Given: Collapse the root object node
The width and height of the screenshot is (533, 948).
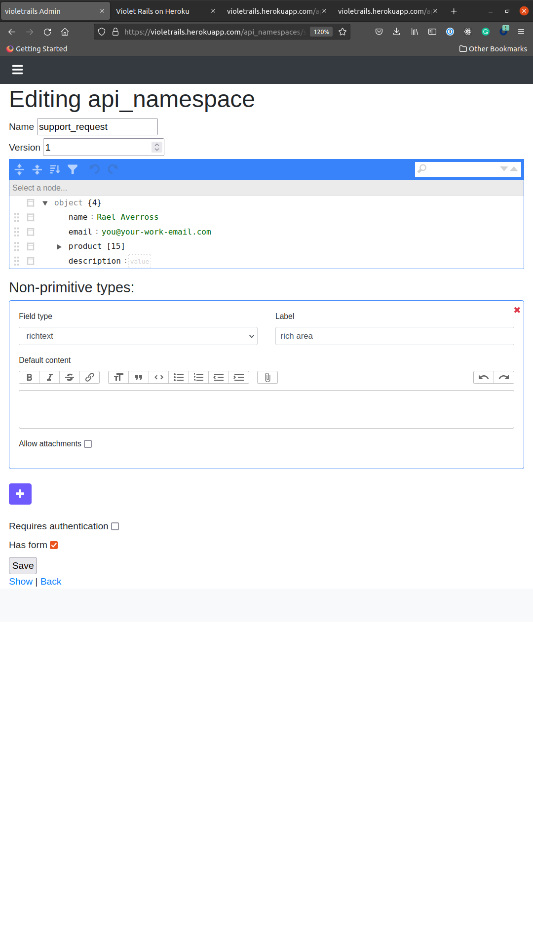Looking at the screenshot, I should tap(45, 203).
